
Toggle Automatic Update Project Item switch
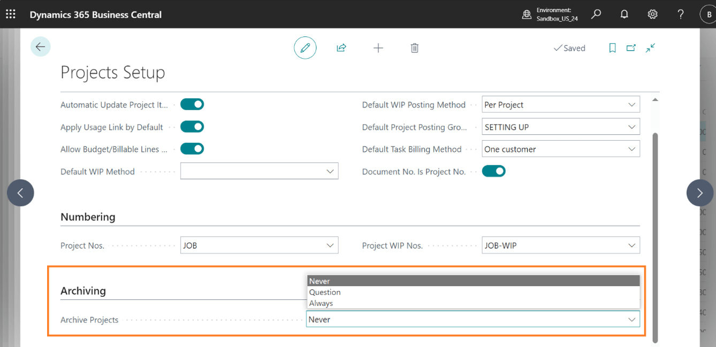pos(192,104)
